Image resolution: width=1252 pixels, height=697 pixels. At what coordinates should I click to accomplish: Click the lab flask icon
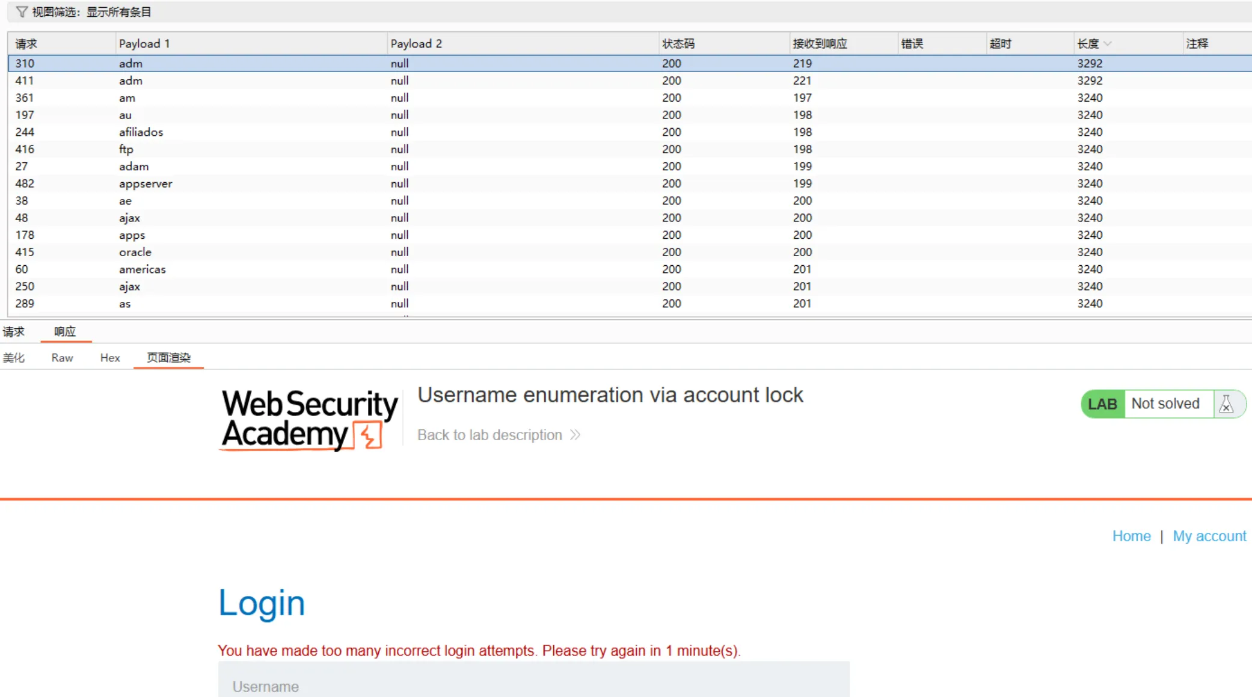click(x=1226, y=404)
